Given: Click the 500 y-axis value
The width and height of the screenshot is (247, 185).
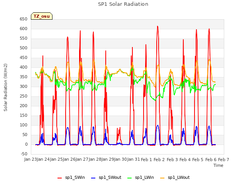Looking at the screenshot, I should (x=24, y=48).
